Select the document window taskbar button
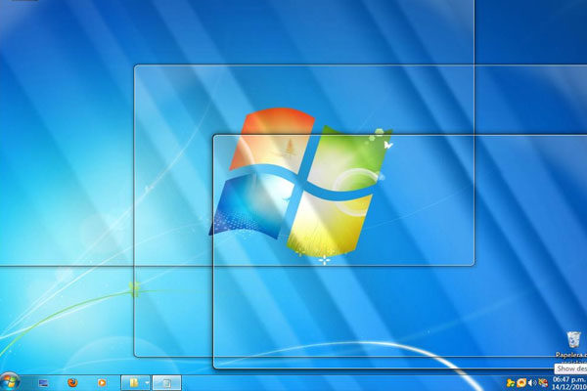587x391 pixels. 167,383
